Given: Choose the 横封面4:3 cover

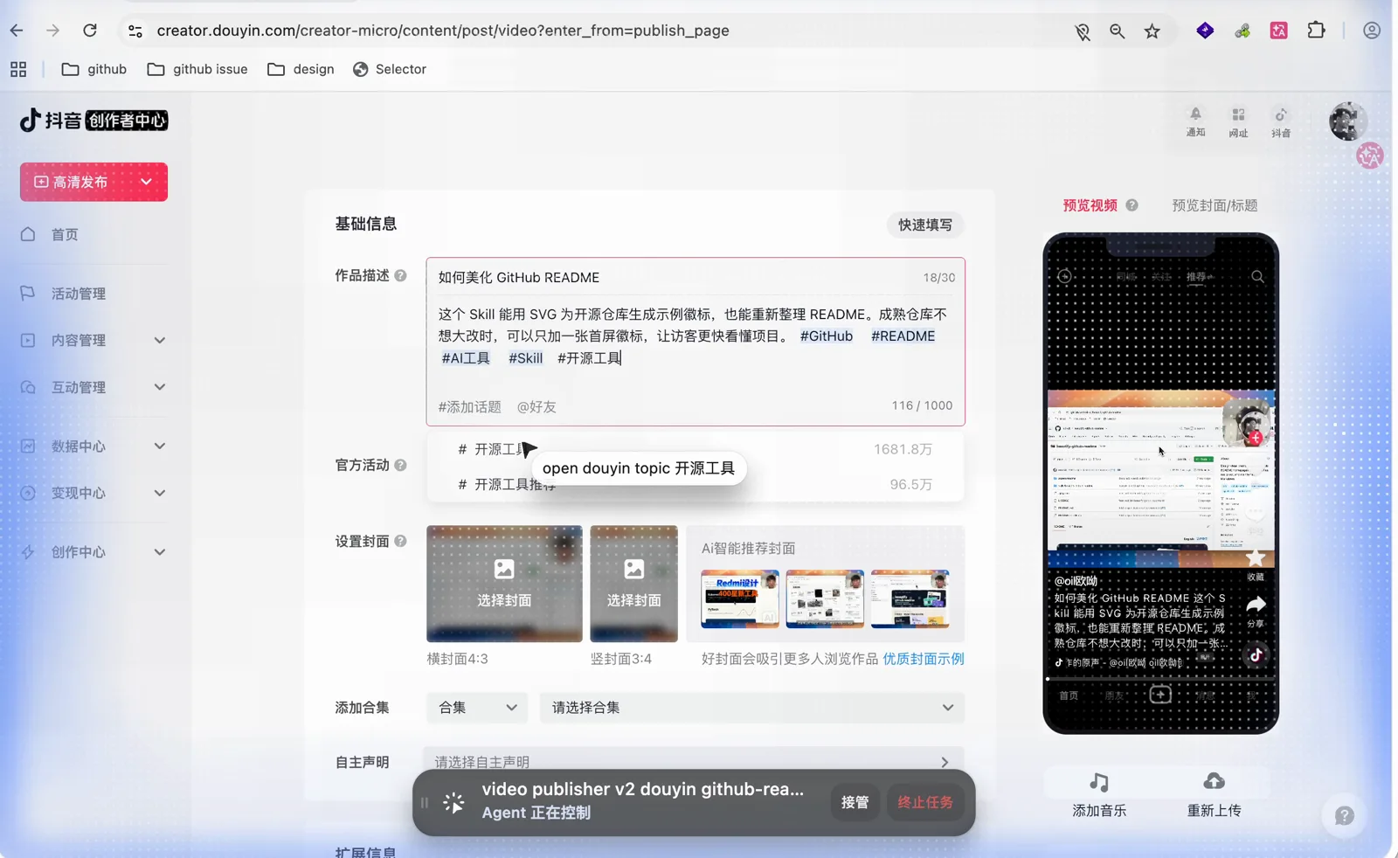Looking at the screenshot, I should [x=504, y=584].
